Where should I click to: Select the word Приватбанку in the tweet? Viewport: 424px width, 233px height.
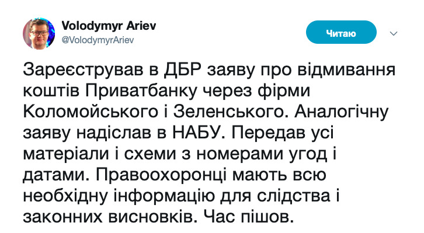[x=141, y=91]
